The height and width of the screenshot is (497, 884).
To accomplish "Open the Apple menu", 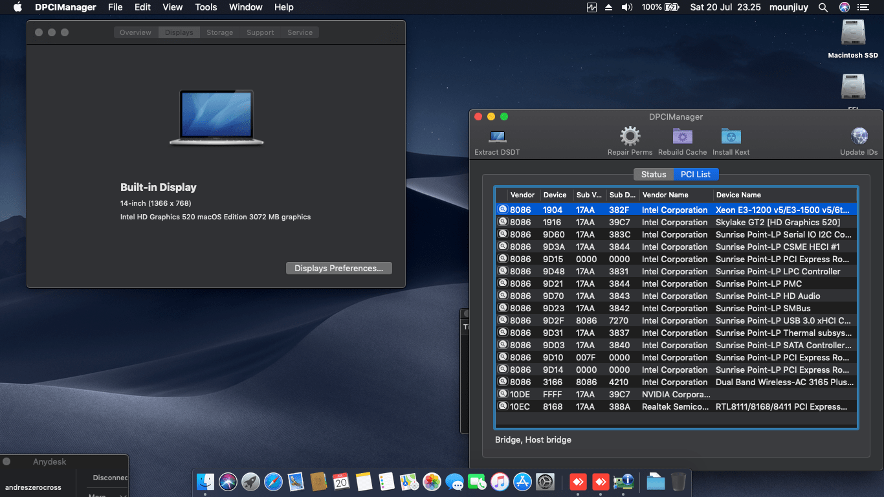I will pos(17,7).
